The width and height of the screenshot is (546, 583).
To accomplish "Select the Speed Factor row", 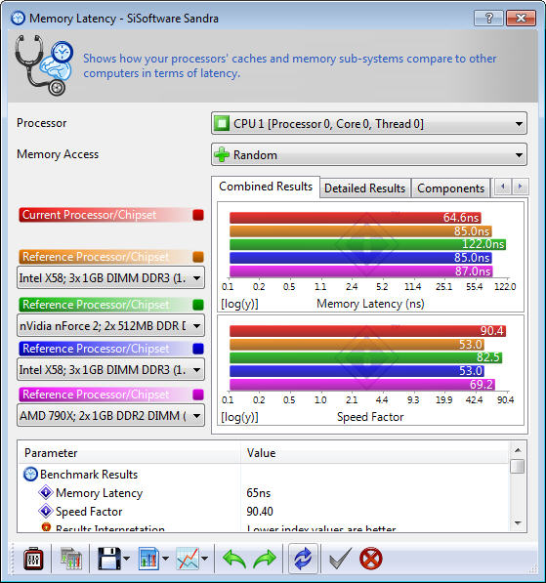I will (263, 511).
